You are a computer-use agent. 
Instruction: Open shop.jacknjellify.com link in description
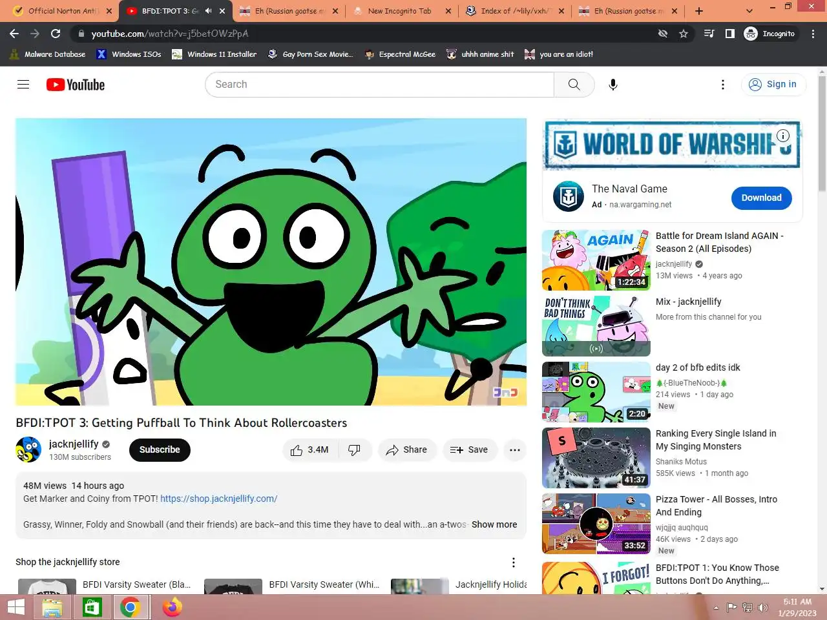(218, 499)
